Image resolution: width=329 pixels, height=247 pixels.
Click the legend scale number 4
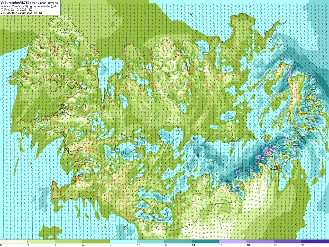[56, 245]
